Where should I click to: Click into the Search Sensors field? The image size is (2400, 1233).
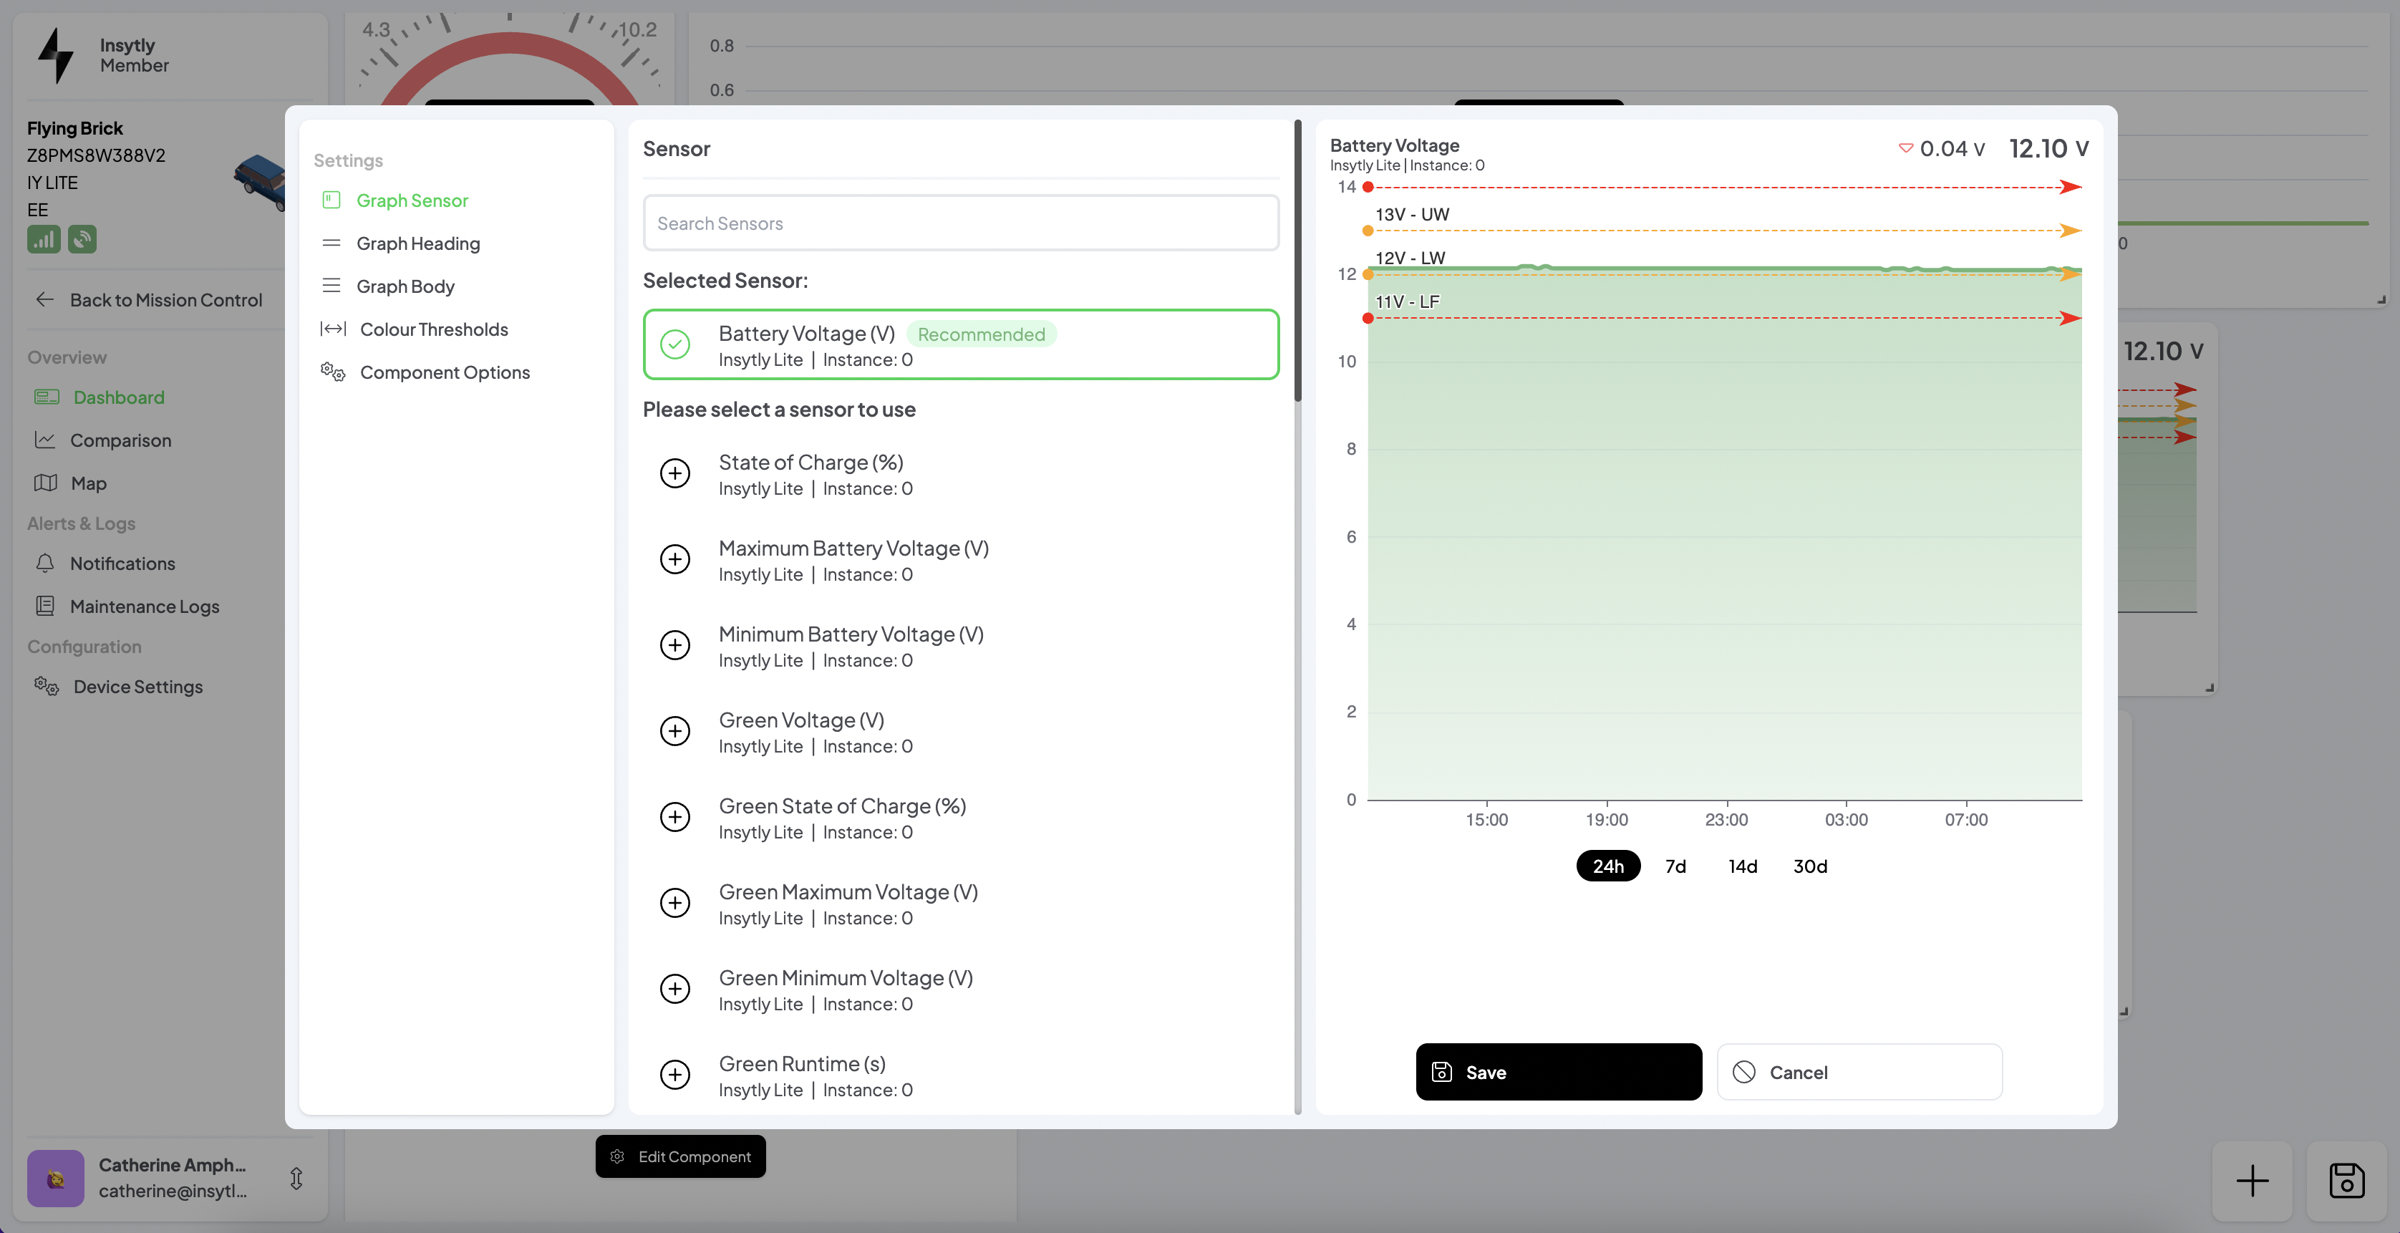point(959,223)
